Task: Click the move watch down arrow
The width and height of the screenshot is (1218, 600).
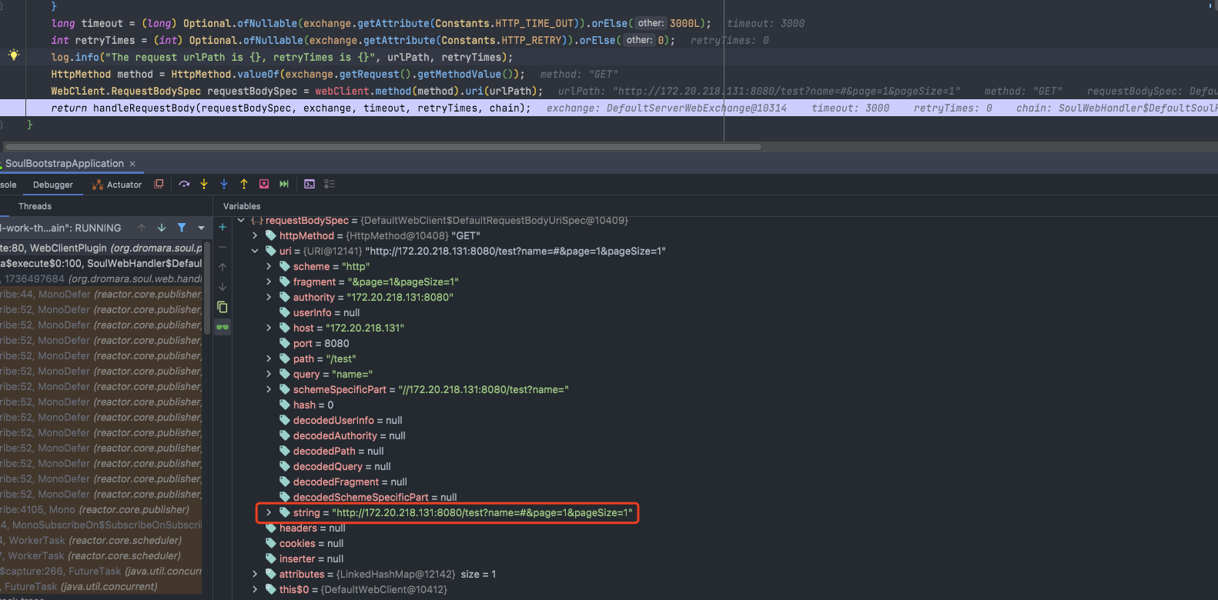Action: click(223, 287)
